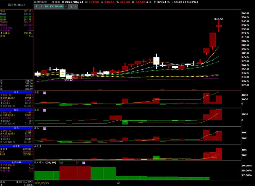This screenshot has width=255, height=186.
Task: Click the small icon before 2025/06/24 in header
Action: 63,2
